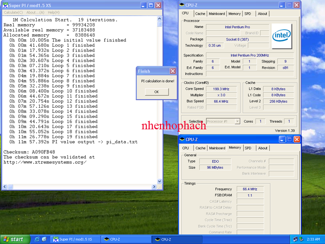
Task: Click Package value Socket 8 (387)
Action: pyautogui.click(x=237, y=39)
